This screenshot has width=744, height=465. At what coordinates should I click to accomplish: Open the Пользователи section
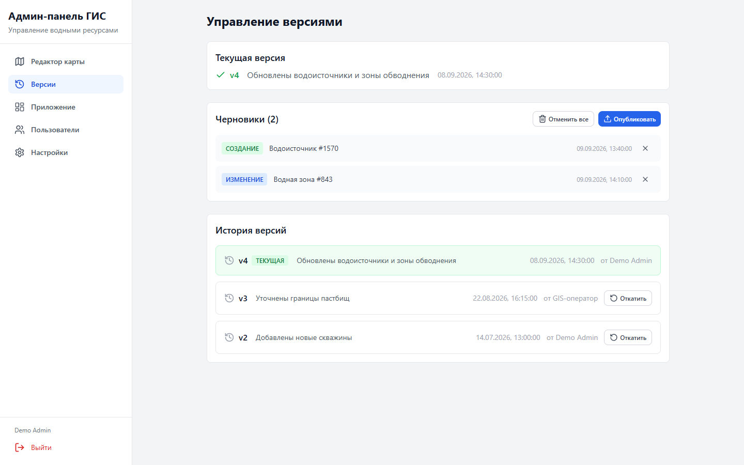tap(66, 130)
